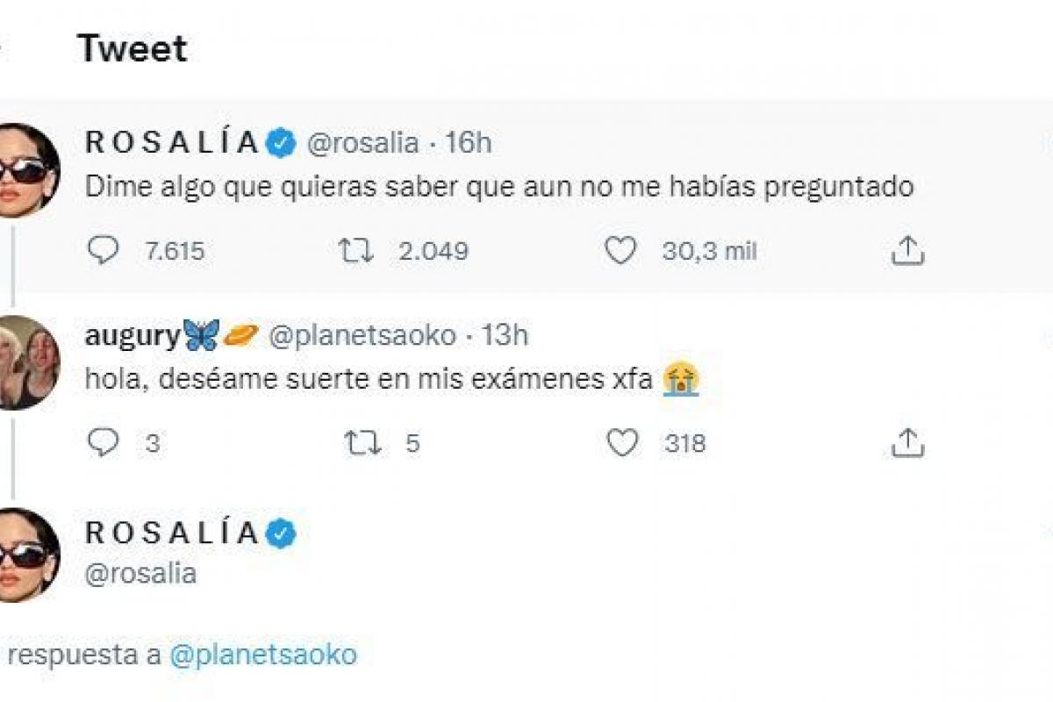The image size is (1053, 702).
Task: Open @planetsaoko link in 'respuesta a' line
Action: (x=262, y=655)
